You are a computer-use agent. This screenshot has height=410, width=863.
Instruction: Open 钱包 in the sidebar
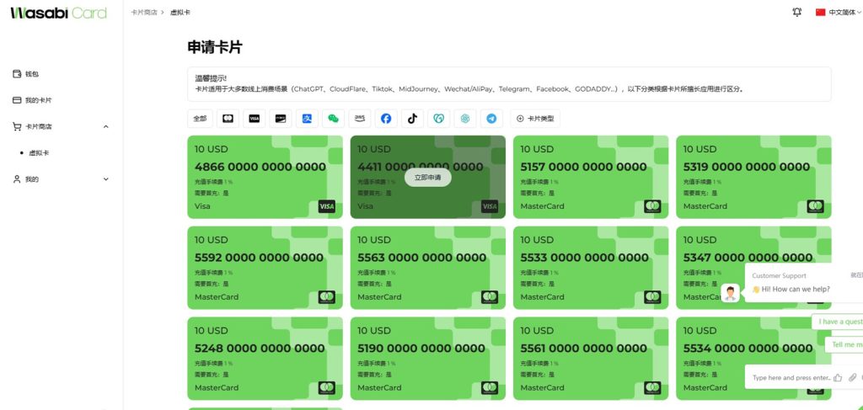click(x=32, y=74)
